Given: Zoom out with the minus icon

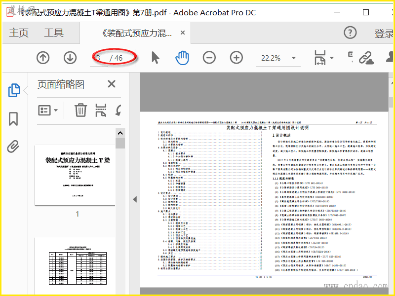Looking at the screenshot, I should pos(209,58).
